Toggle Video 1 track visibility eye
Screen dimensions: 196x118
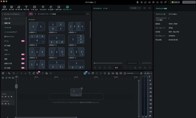point(11,96)
